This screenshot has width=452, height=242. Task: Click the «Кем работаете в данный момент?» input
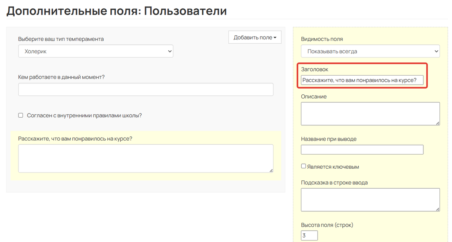coord(146,89)
